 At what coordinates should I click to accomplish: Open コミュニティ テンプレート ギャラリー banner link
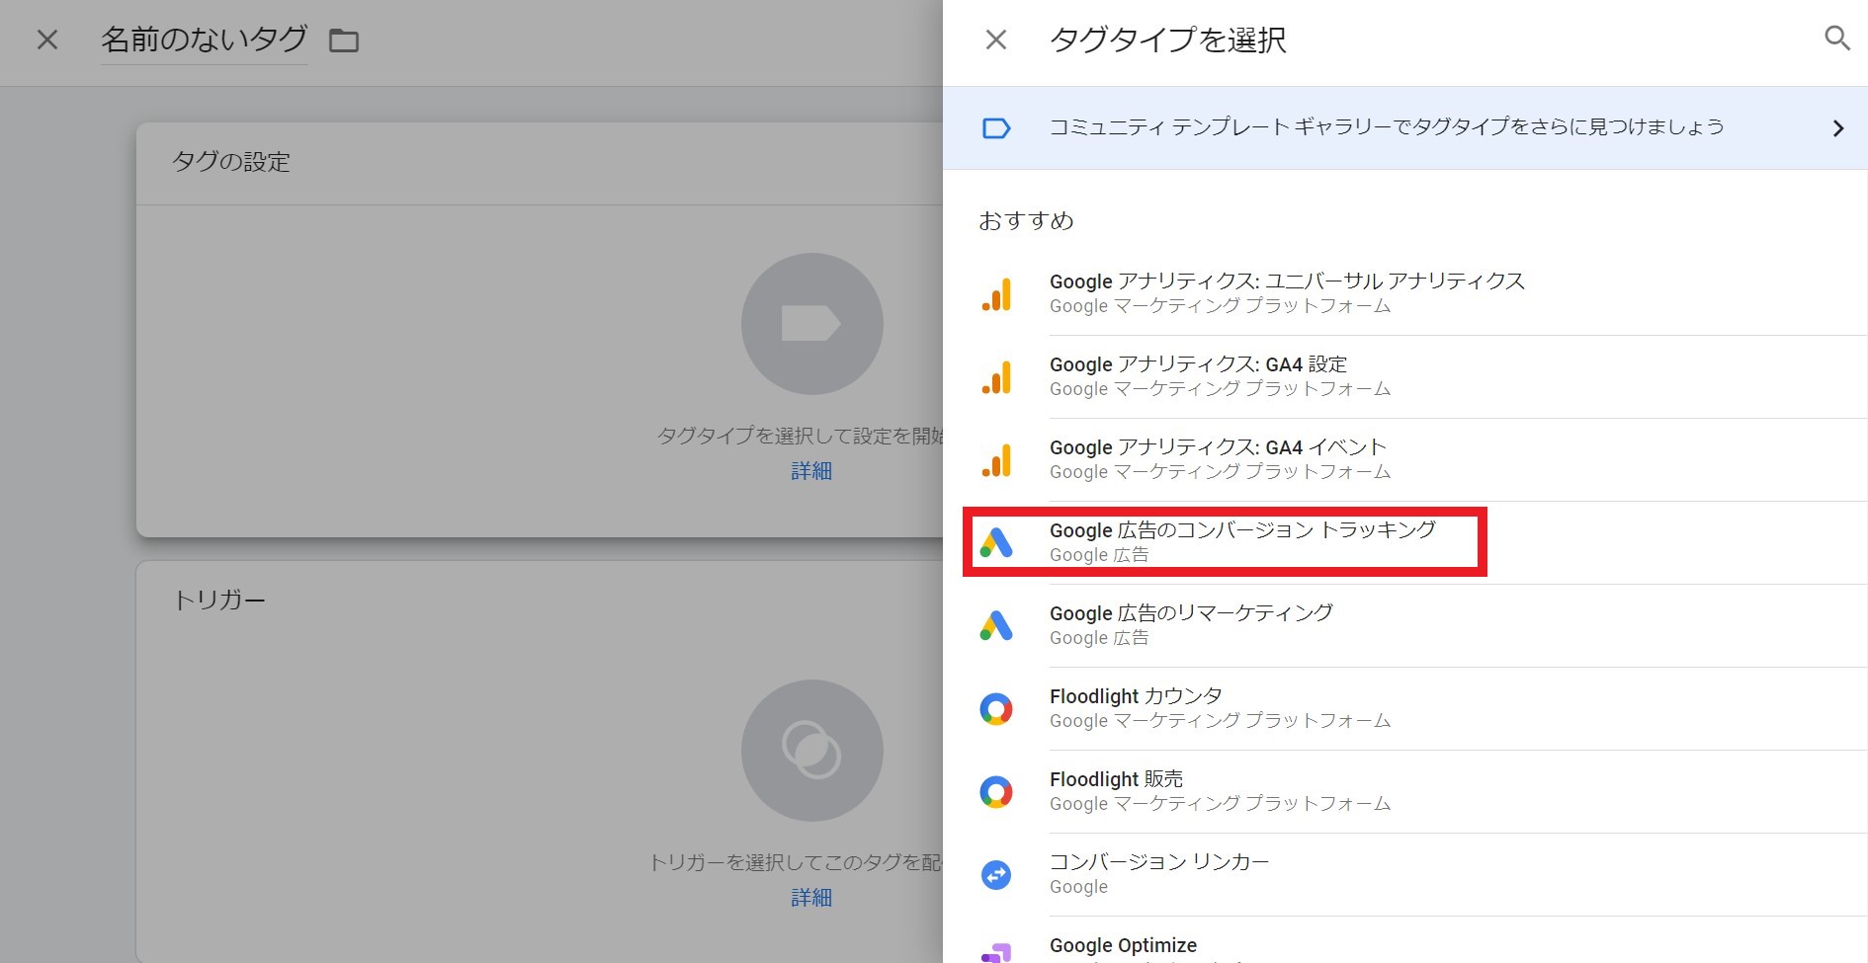click(x=1405, y=128)
